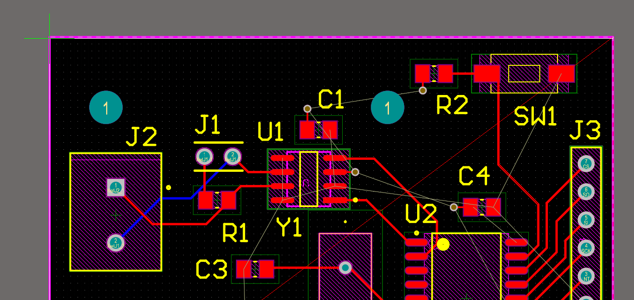Select square pad 1 of connector J2
The height and width of the screenshot is (300, 634).
[x=116, y=187]
